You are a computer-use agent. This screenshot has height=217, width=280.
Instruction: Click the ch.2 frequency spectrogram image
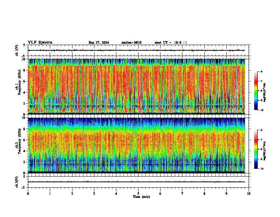136,145
